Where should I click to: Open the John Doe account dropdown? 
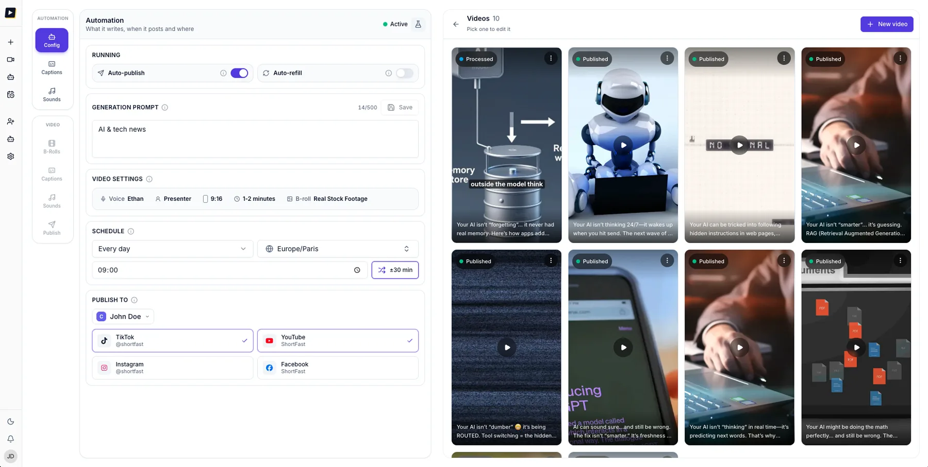coord(123,317)
